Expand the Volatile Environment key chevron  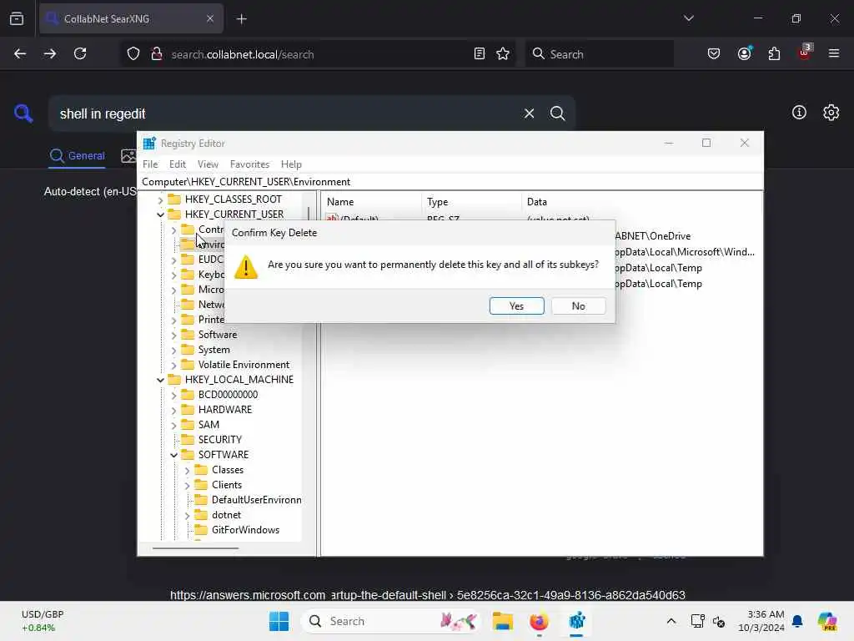point(173,366)
